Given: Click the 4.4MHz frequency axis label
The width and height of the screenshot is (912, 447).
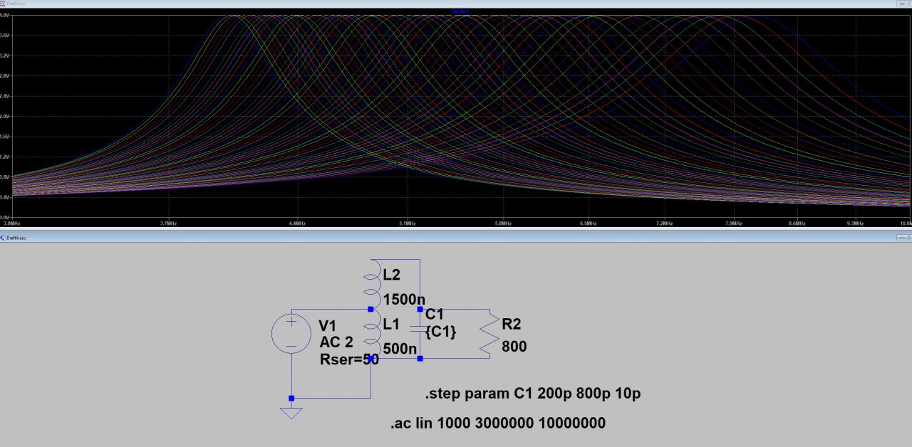Looking at the screenshot, I should pos(297,223).
